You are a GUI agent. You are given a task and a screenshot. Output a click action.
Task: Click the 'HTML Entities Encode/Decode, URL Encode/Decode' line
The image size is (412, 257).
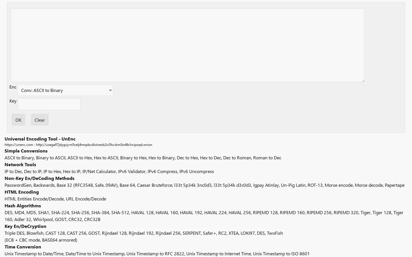[55, 199]
